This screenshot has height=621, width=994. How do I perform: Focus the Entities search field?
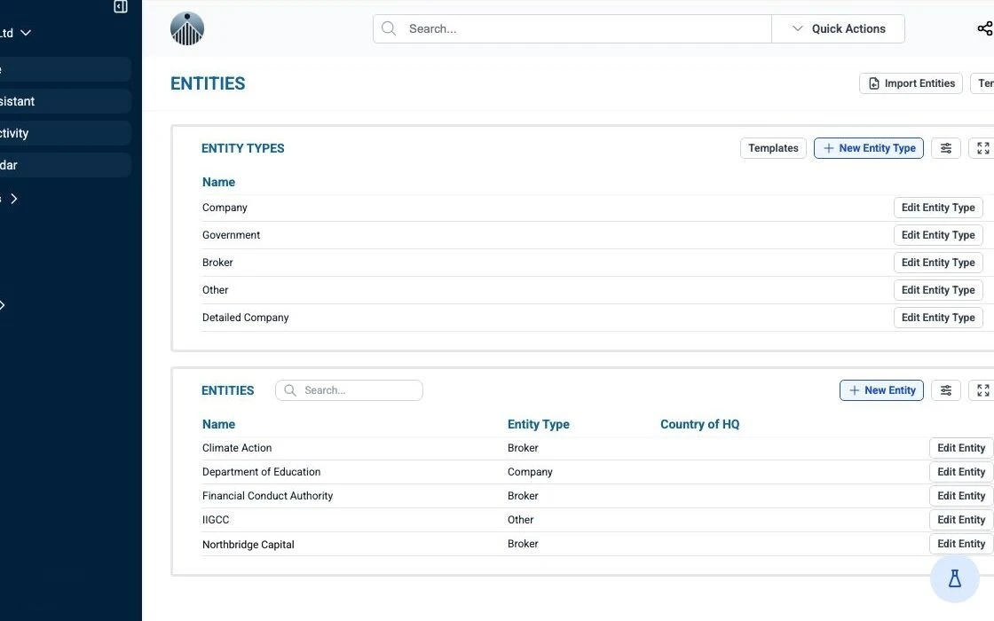(x=349, y=390)
